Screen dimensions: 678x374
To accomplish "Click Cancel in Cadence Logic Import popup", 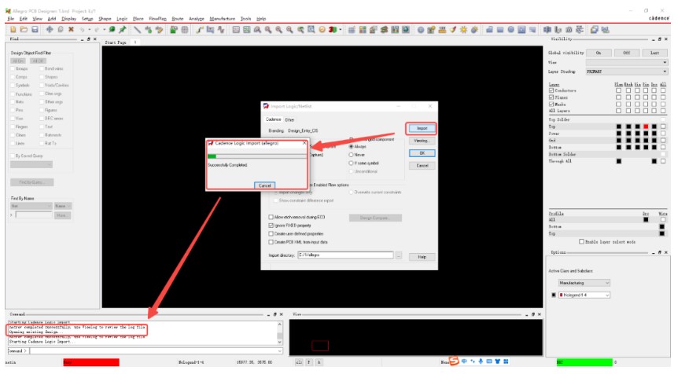I will [264, 185].
